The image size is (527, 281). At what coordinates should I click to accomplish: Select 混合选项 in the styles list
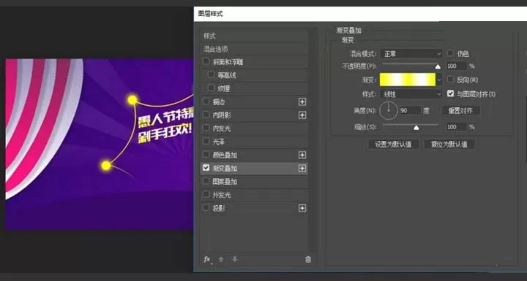255,49
